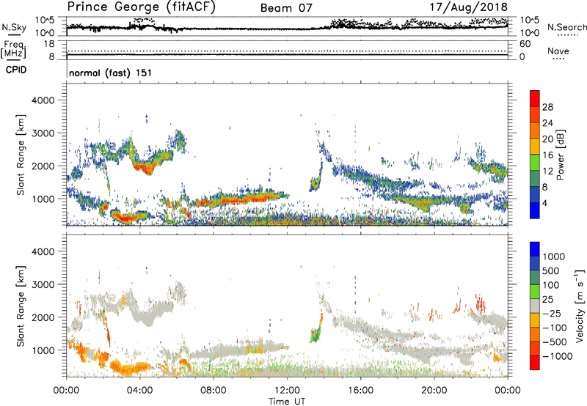
Task: Click the 'Prince George (fitACF)' title
Action: point(141,7)
